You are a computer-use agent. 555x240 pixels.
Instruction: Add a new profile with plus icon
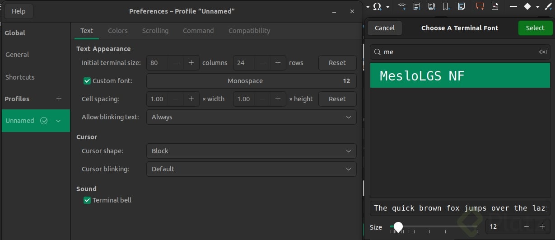point(59,99)
